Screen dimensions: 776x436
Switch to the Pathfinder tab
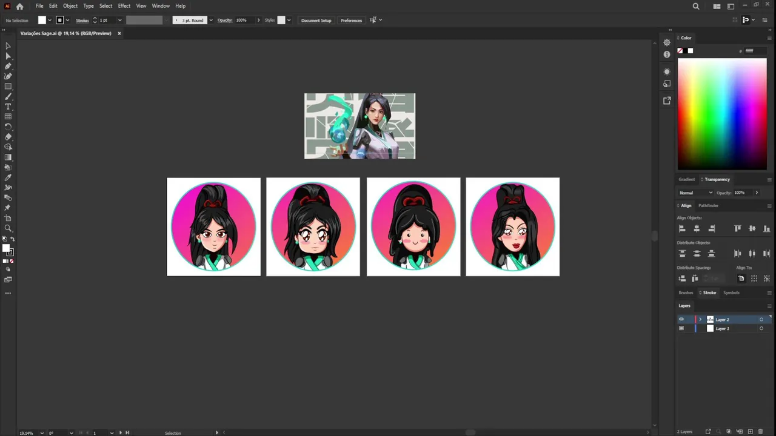[708, 206]
